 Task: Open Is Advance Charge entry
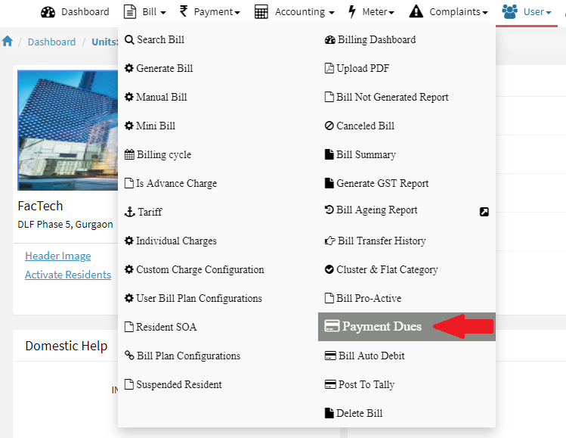(171, 183)
